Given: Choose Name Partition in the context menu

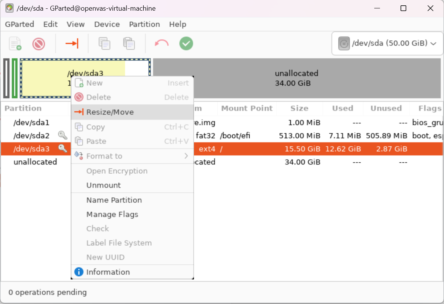Looking at the screenshot, I should [132, 200].
